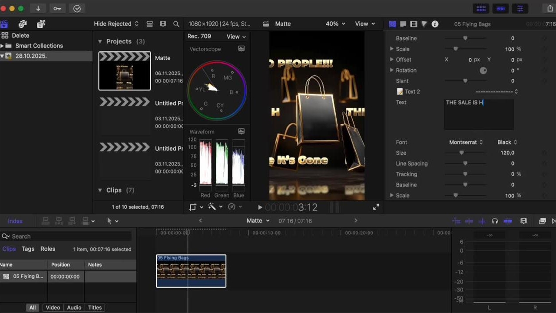The image size is (556, 313).
Task: Open the Hide Rejected filter dropdown
Action: click(116, 24)
